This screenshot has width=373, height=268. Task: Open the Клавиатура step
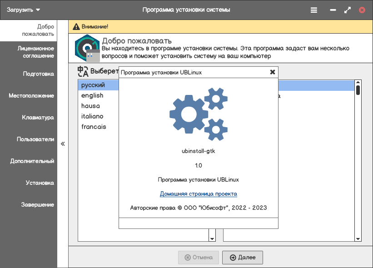pyautogui.click(x=29, y=118)
